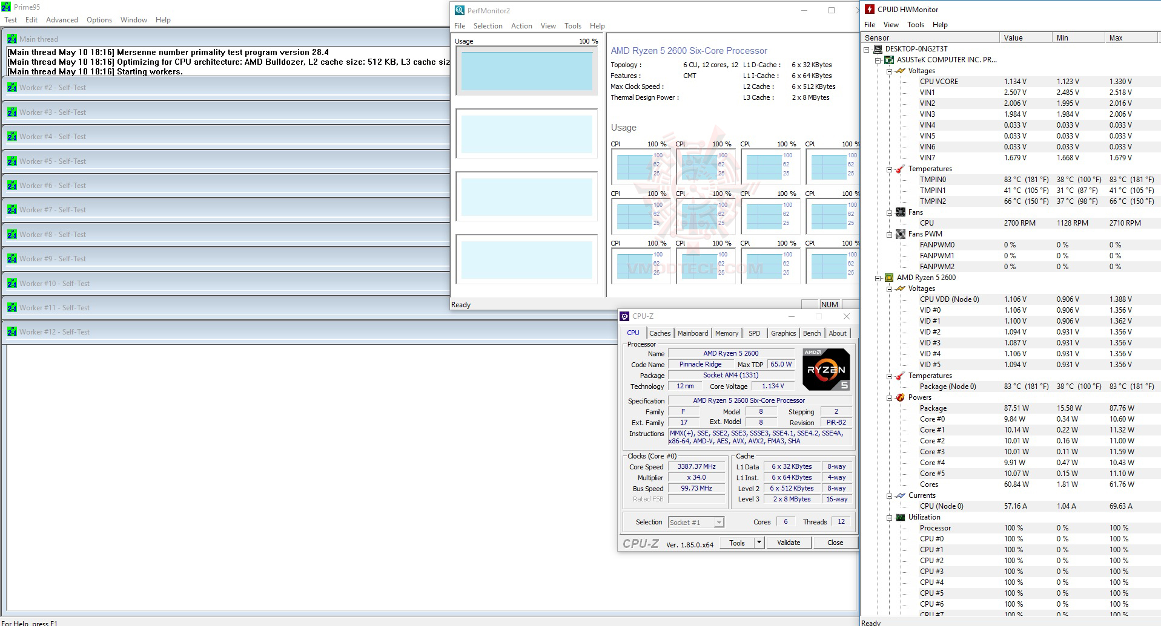This screenshot has height=626, width=1161.
Task: Collapse the Utilization group in HWMonitor
Action: click(x=889, y=517)
